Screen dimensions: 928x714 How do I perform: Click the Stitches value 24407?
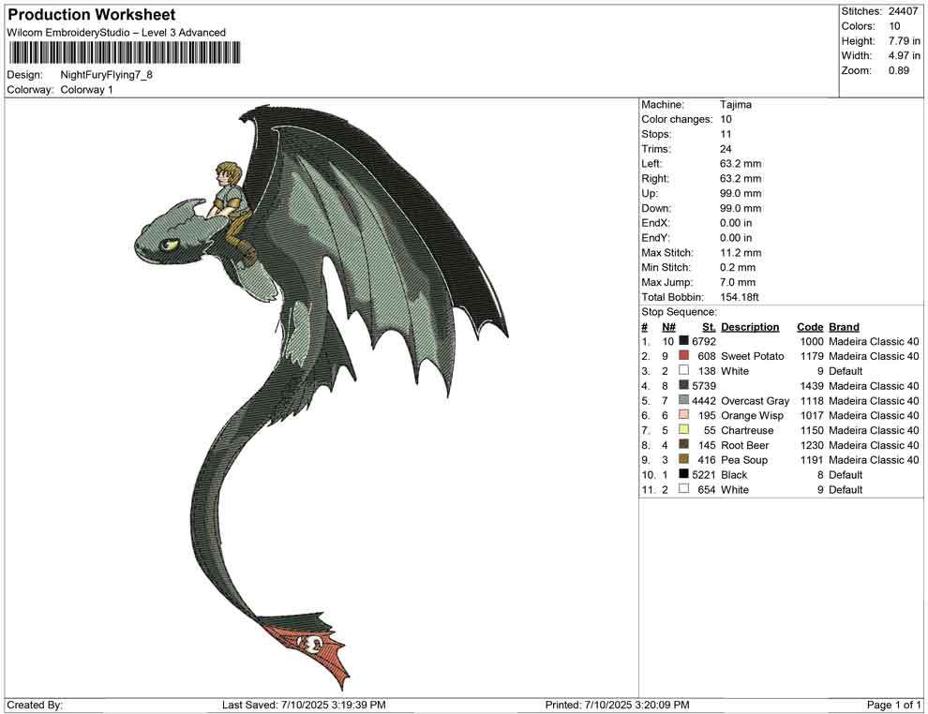point(903,11)
